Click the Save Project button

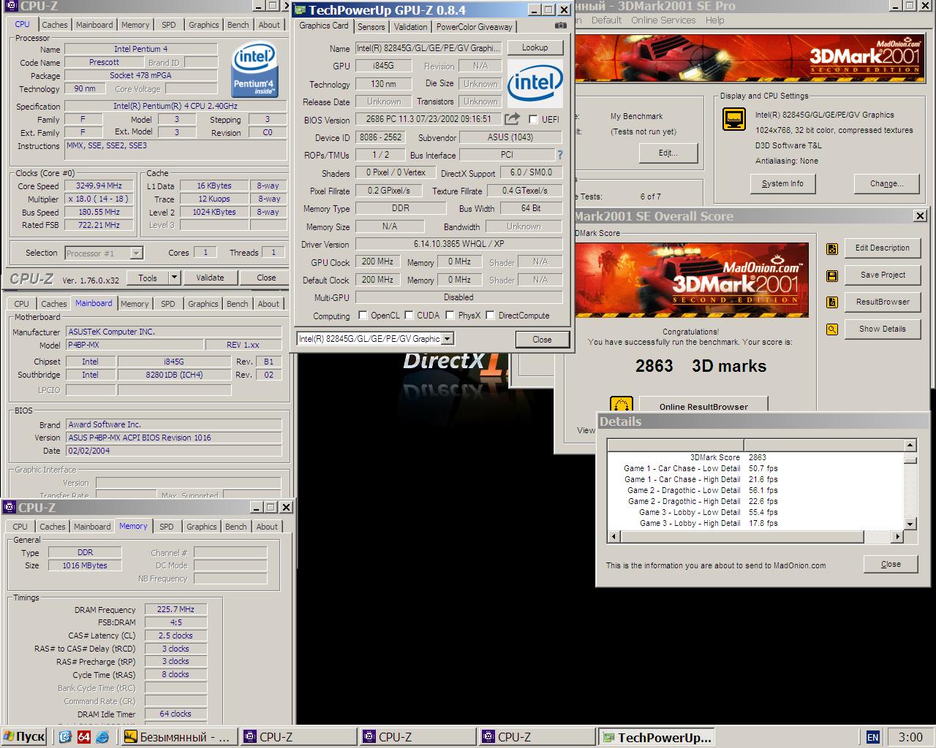(883, 275)
